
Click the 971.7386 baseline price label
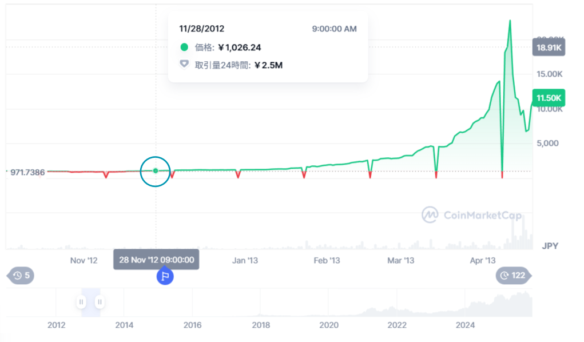coord(26,172)
